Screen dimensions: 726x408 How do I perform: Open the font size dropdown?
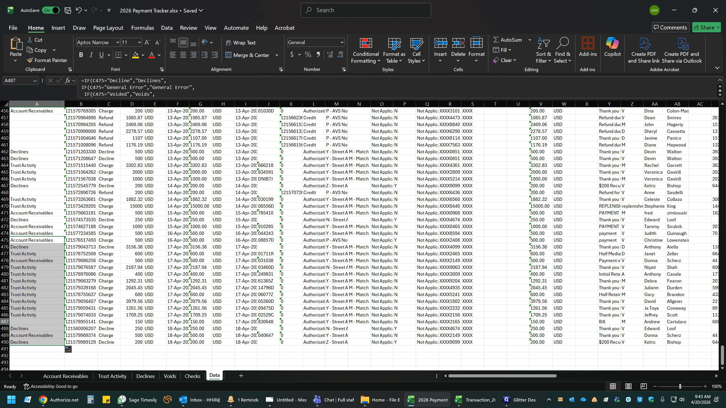point(139,42)
